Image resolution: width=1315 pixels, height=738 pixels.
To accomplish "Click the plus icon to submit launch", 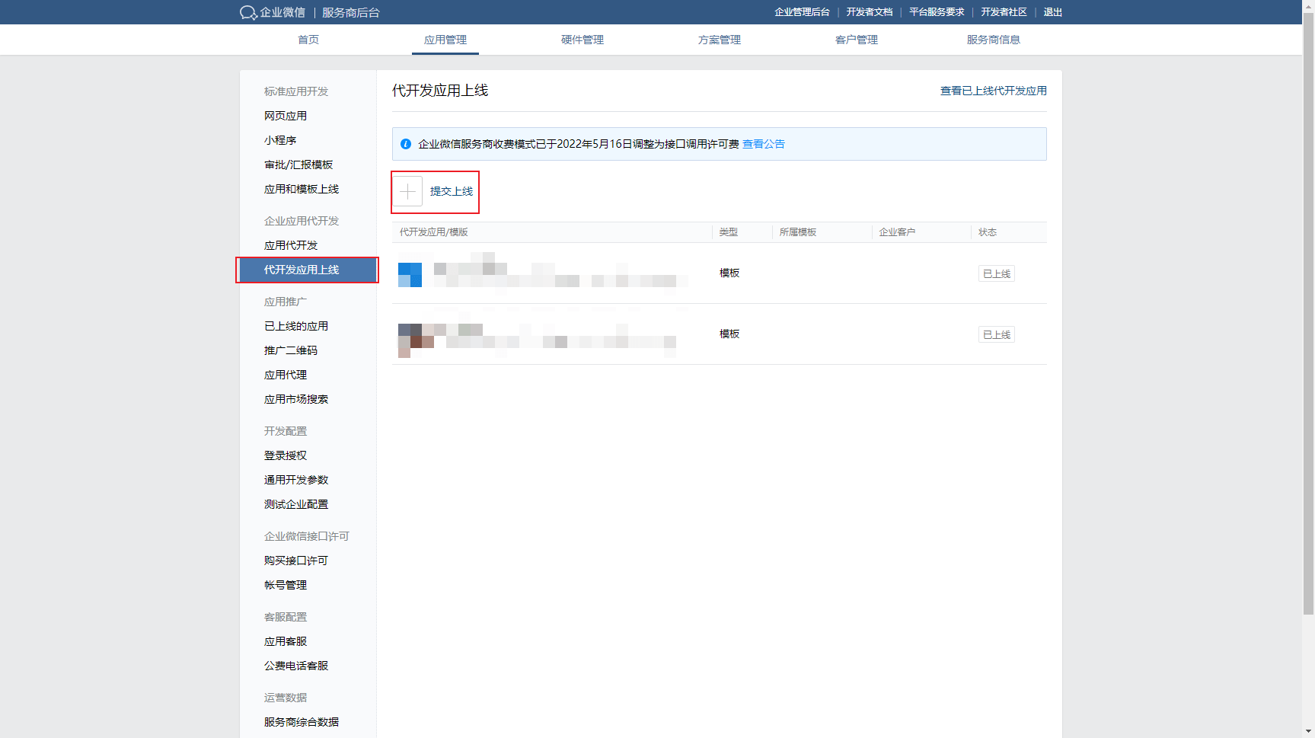I will [408, 191].
